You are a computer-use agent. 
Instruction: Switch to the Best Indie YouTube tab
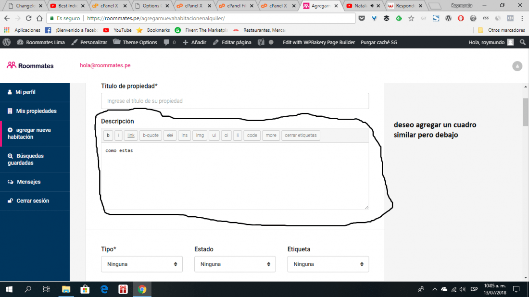pos(67,6)
